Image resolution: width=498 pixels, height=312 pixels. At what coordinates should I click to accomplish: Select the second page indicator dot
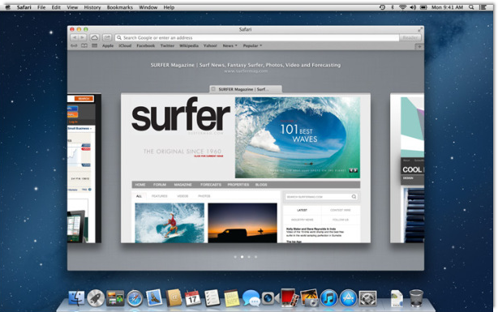click(x=242, y=257)
